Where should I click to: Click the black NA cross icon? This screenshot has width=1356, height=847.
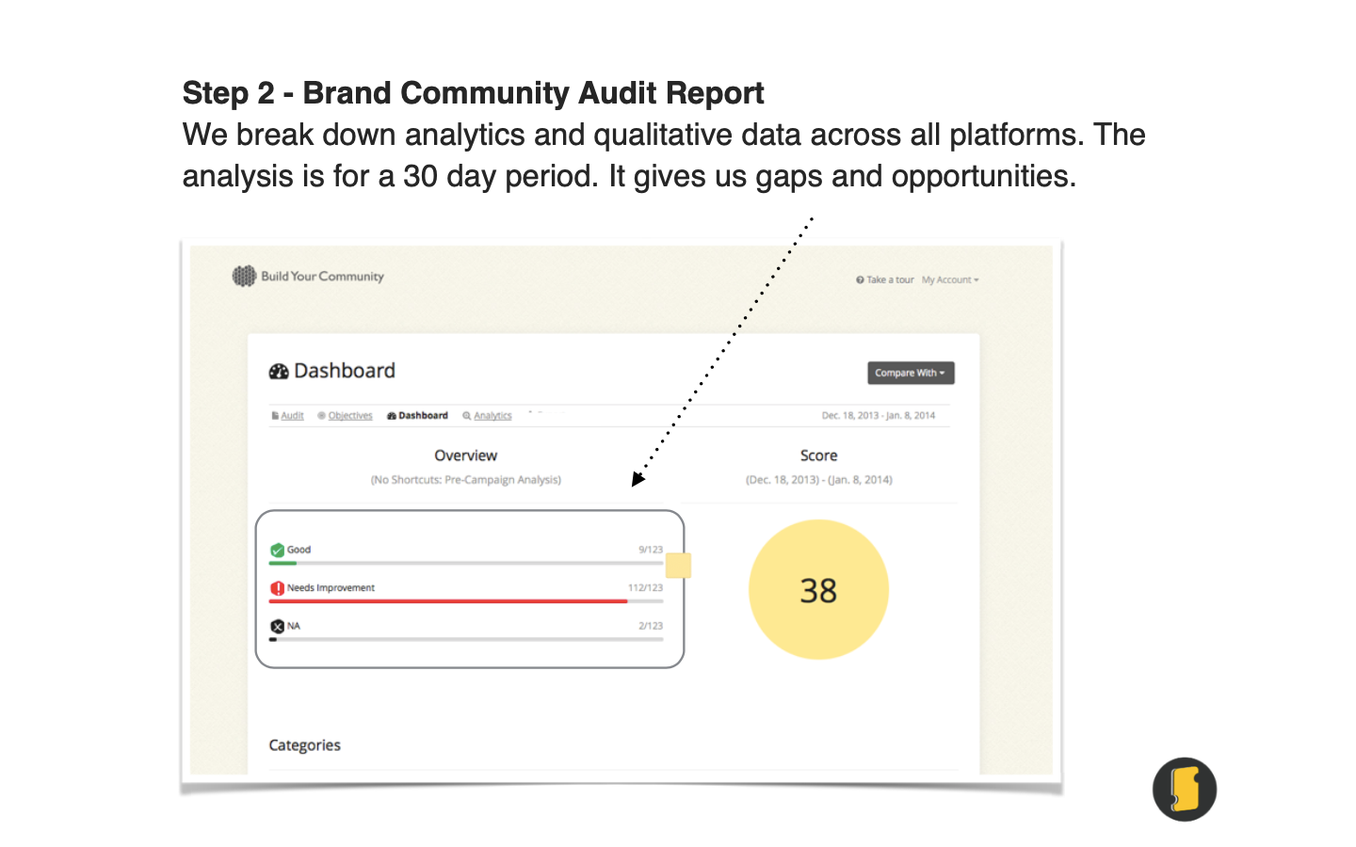point(277,626)
